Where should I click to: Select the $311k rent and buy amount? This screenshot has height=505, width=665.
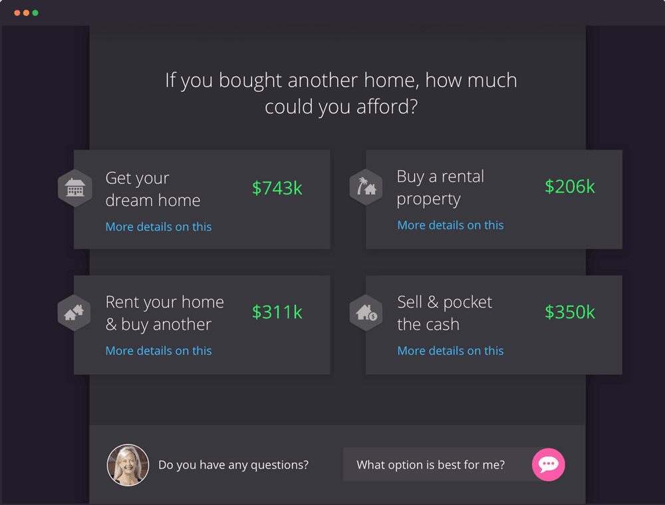[x=277, y=312]
